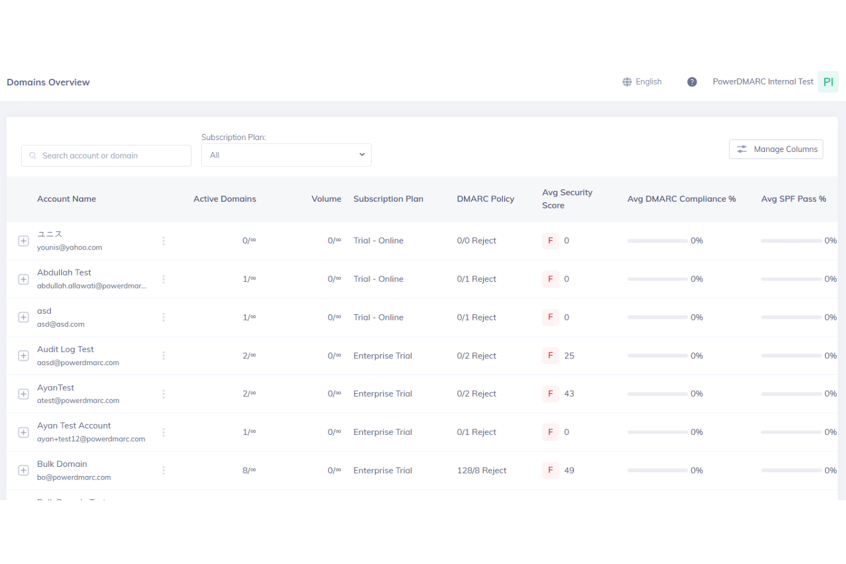Screen dimensions: 846x564
Task: Open the three-dot menu for Abdullah Test
Action: (x=163, y=279)
